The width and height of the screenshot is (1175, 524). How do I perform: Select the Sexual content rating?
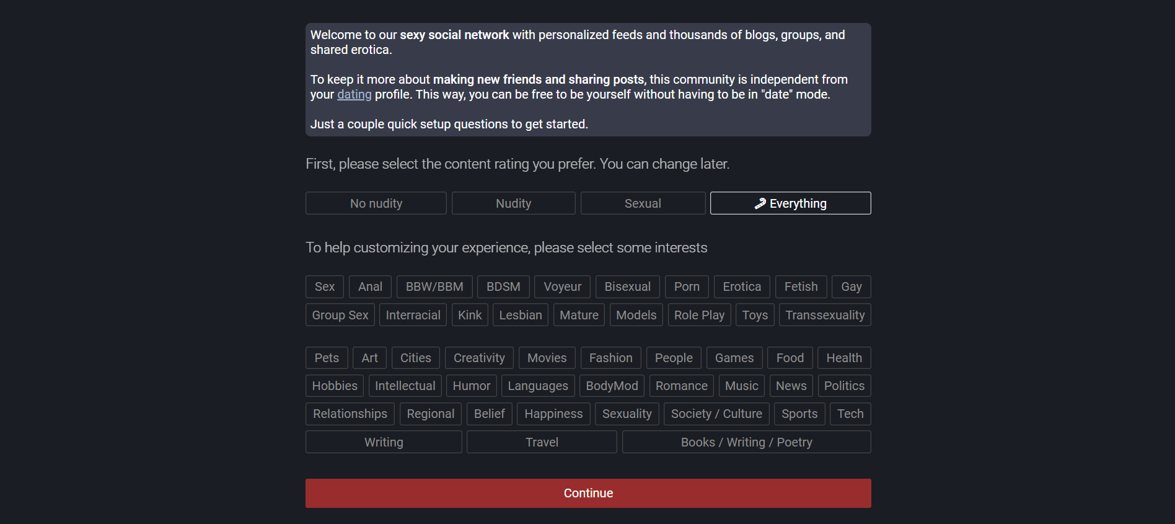(x=643, y=203)
